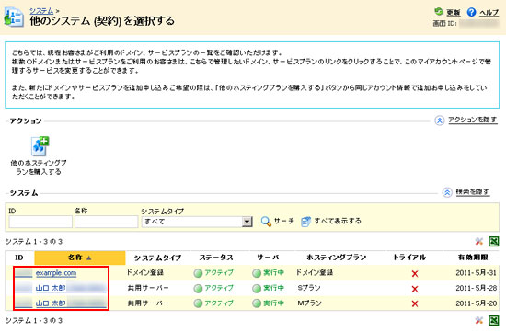This screenshot has width=506, height=332.
Task: Open the example.com system link
Action: (x=56, y=273)
